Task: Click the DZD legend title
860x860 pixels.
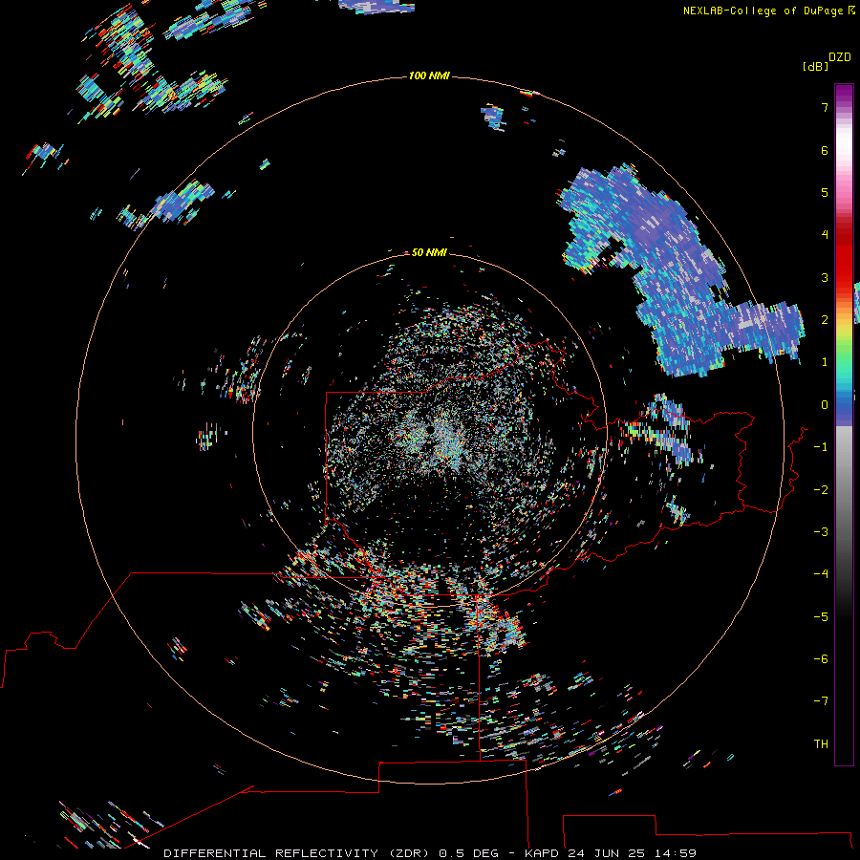Action: point(840,57)
